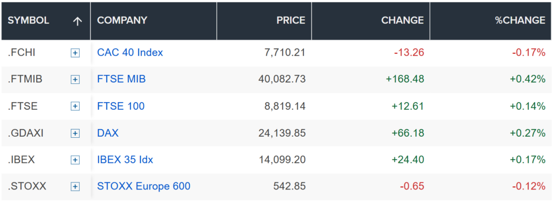Expand the plus icon for .GDAXI

75,133
